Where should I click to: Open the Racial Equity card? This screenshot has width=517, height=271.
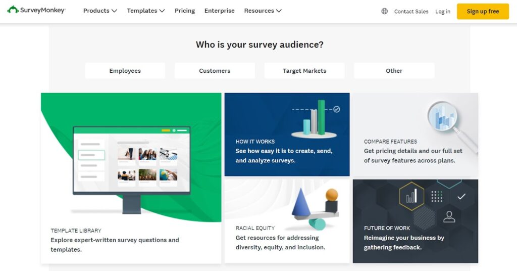click(287, 221)
